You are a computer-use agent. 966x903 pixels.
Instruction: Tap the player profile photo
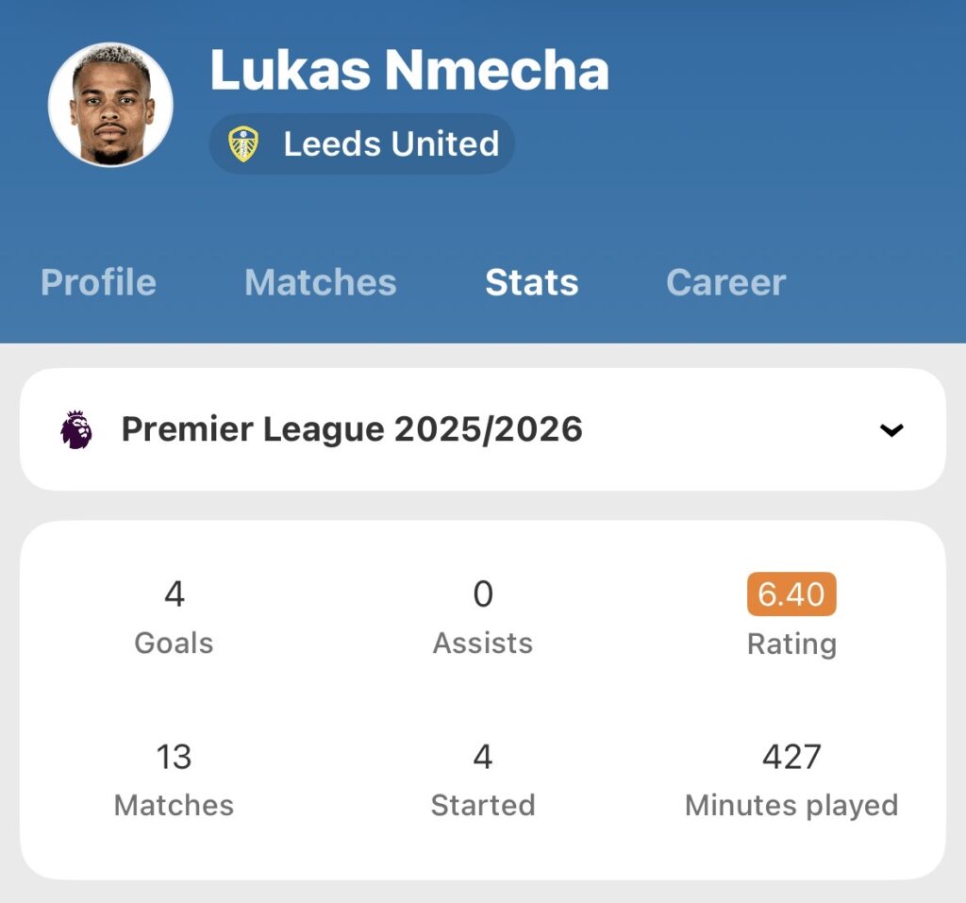110,104
